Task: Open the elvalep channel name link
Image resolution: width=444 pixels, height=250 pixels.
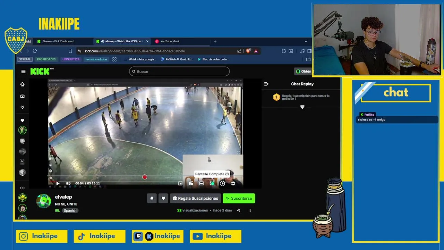Action: (63, 197)
